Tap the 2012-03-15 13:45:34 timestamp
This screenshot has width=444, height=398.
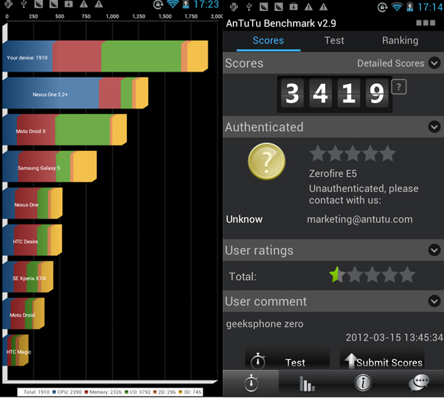(394, 337)
